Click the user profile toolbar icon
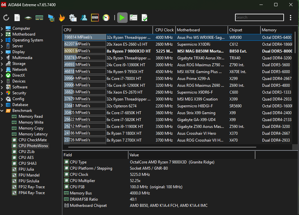Image resolution: width=299 pixels, height=215 pixels. 84,18
